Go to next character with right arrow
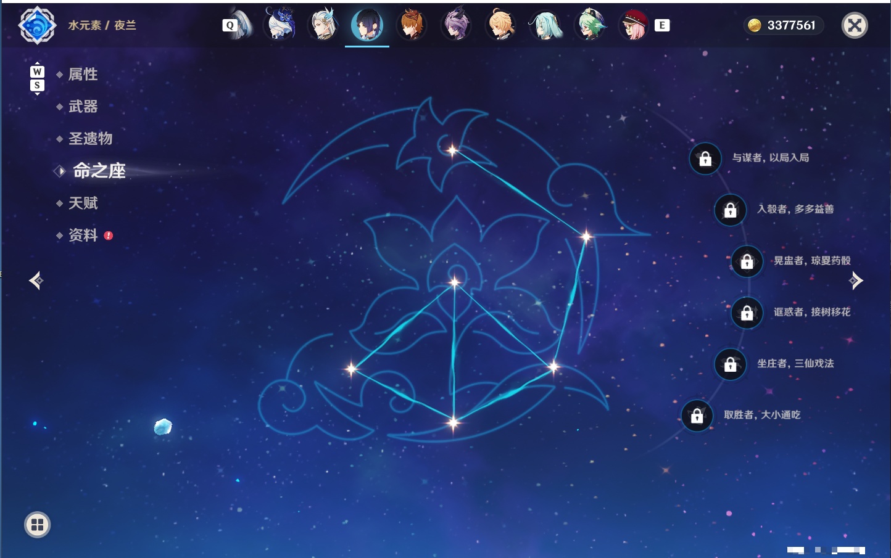 [x=856, y=281]
